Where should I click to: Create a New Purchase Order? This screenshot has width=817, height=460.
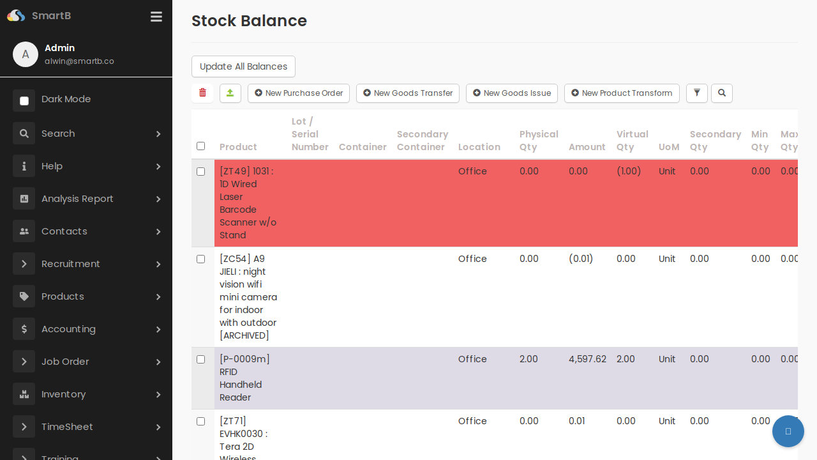point(298,93)
